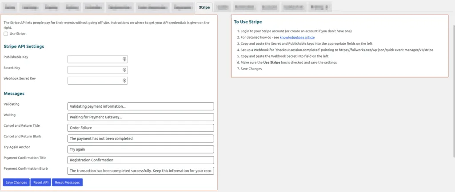Screen dimensions: 455x192
Task: Click the Payment Confirmation Title field
Action: (x=140, y=160)
